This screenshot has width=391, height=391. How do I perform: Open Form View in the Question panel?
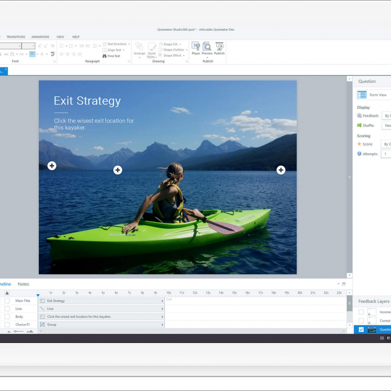click(x=362, y=95)
